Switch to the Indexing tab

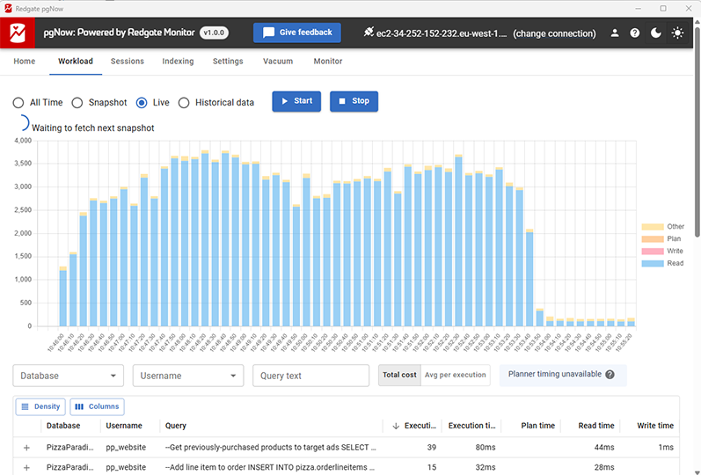pos(178,62)
